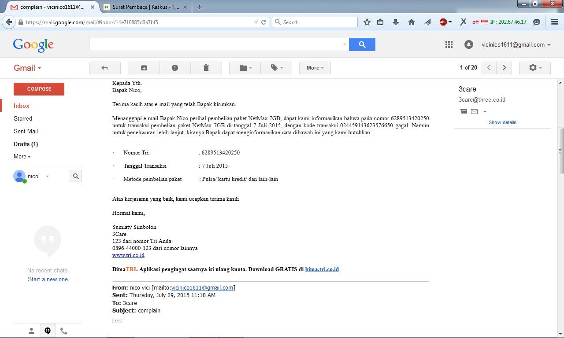Click the page vertical scrollbar
The width and height of the screenshot is (564, 338).
(x=560, y=151)
